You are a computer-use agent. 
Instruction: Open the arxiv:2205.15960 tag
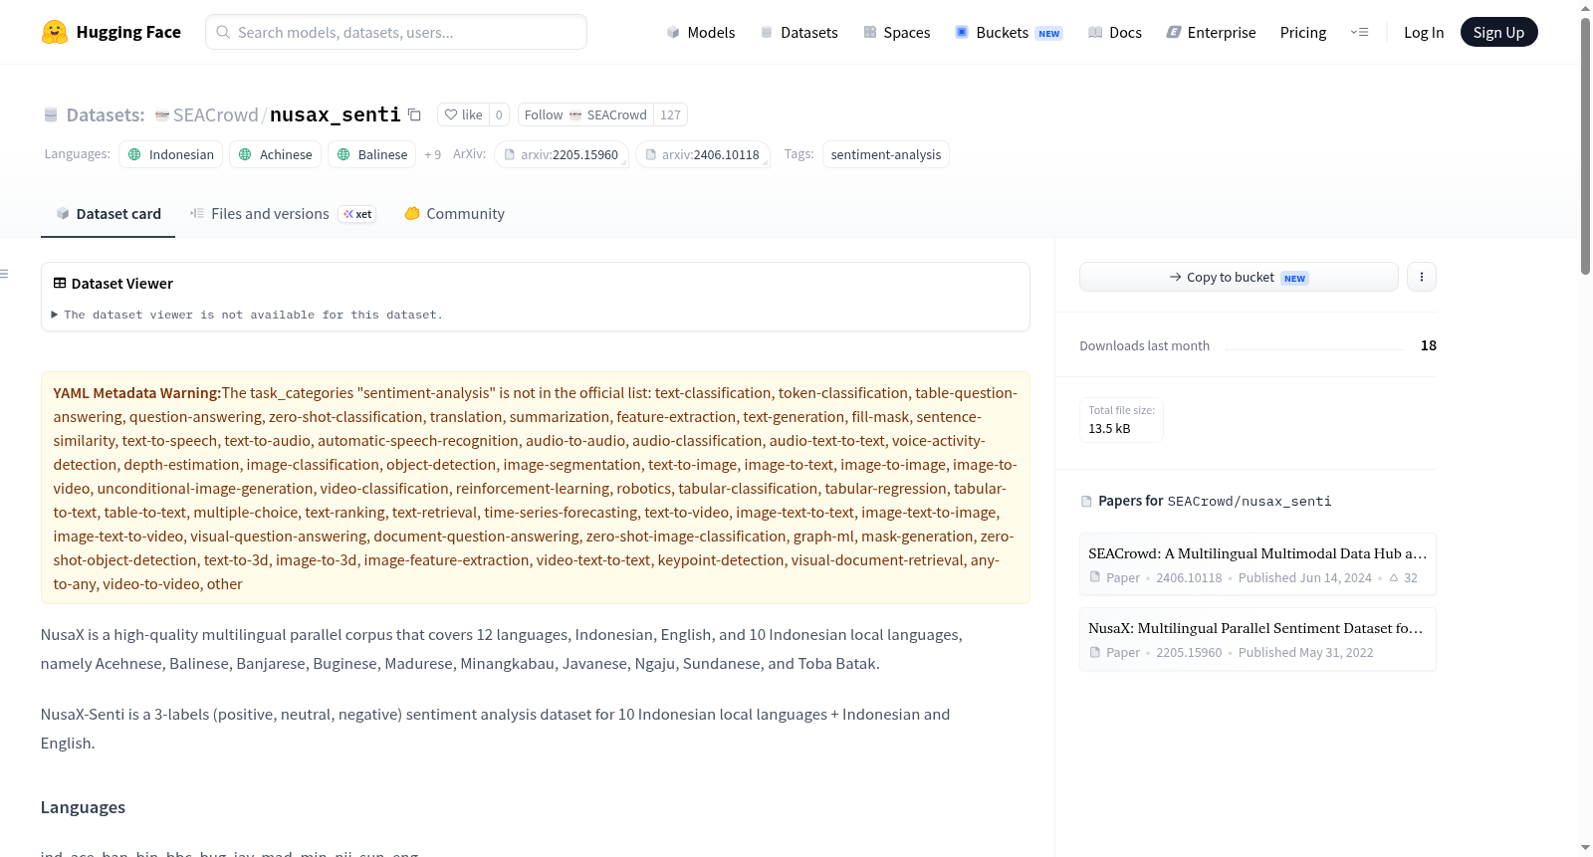pos(561,154)
